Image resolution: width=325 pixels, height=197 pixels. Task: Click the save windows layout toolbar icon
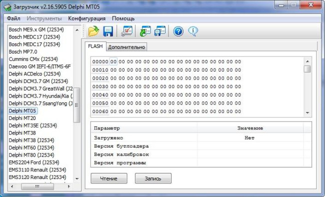[160, 31]
